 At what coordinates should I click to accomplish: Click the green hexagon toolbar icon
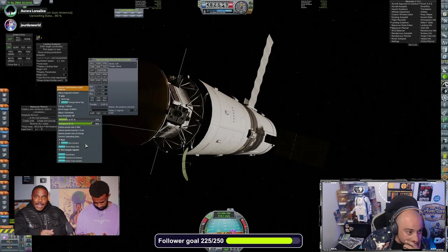[x=444, y=76]
